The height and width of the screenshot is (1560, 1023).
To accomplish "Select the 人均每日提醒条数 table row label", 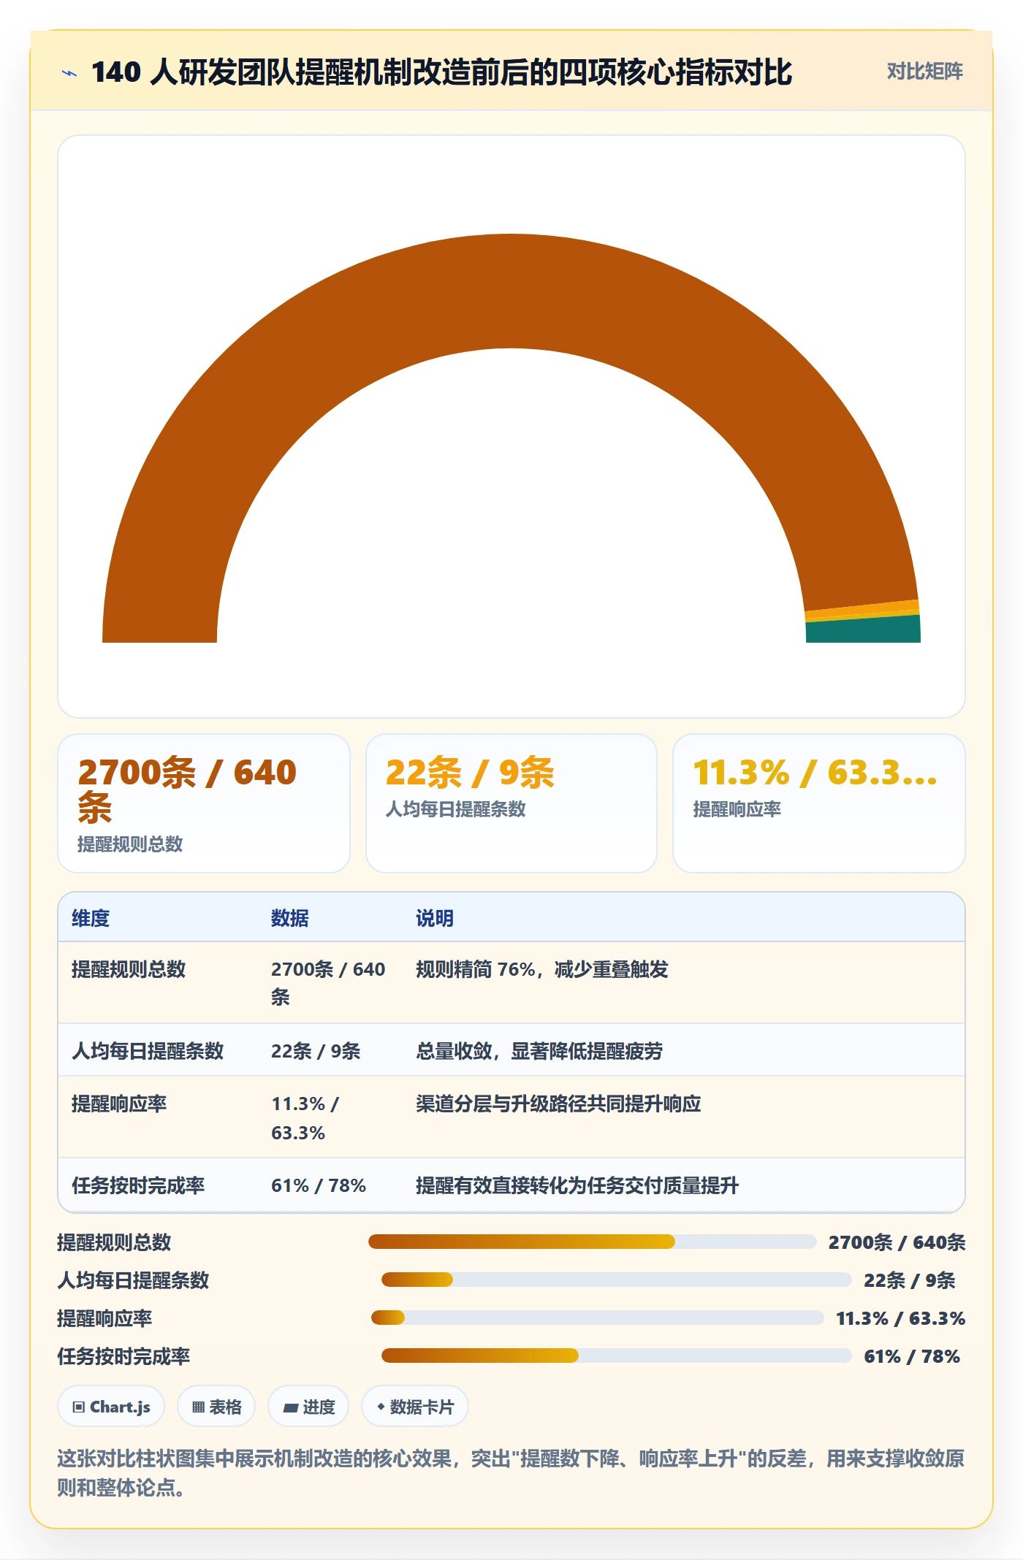I will point(148,1051).
